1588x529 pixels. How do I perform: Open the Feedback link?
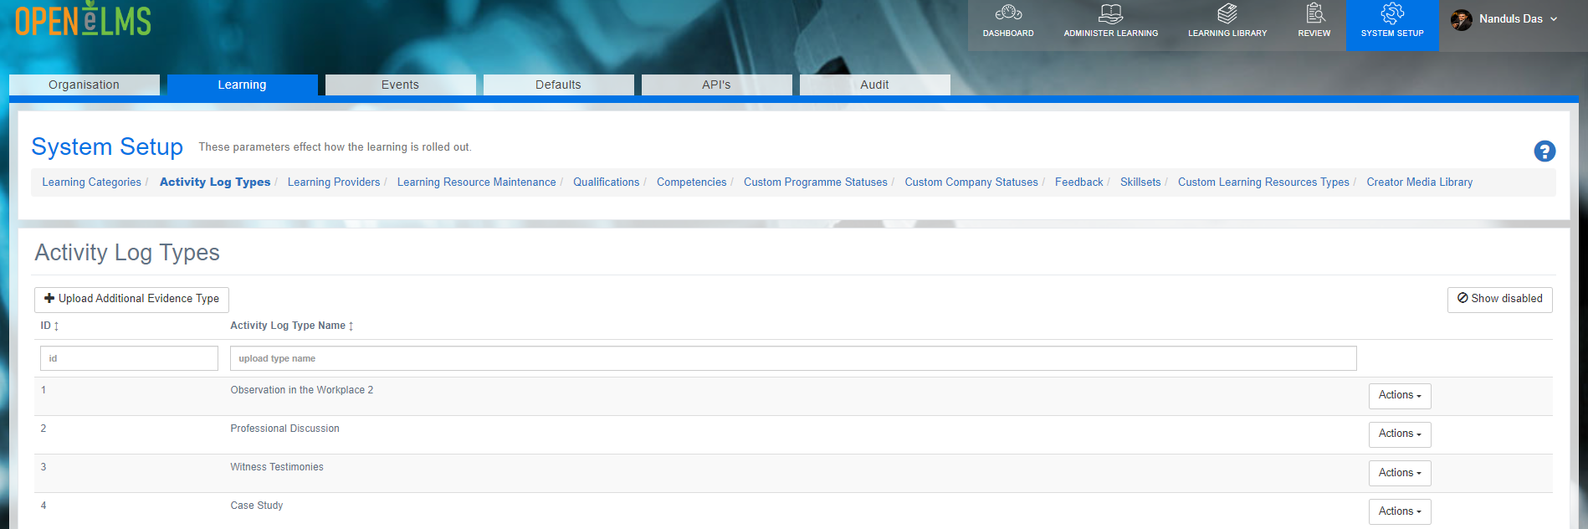[1079, 182]
